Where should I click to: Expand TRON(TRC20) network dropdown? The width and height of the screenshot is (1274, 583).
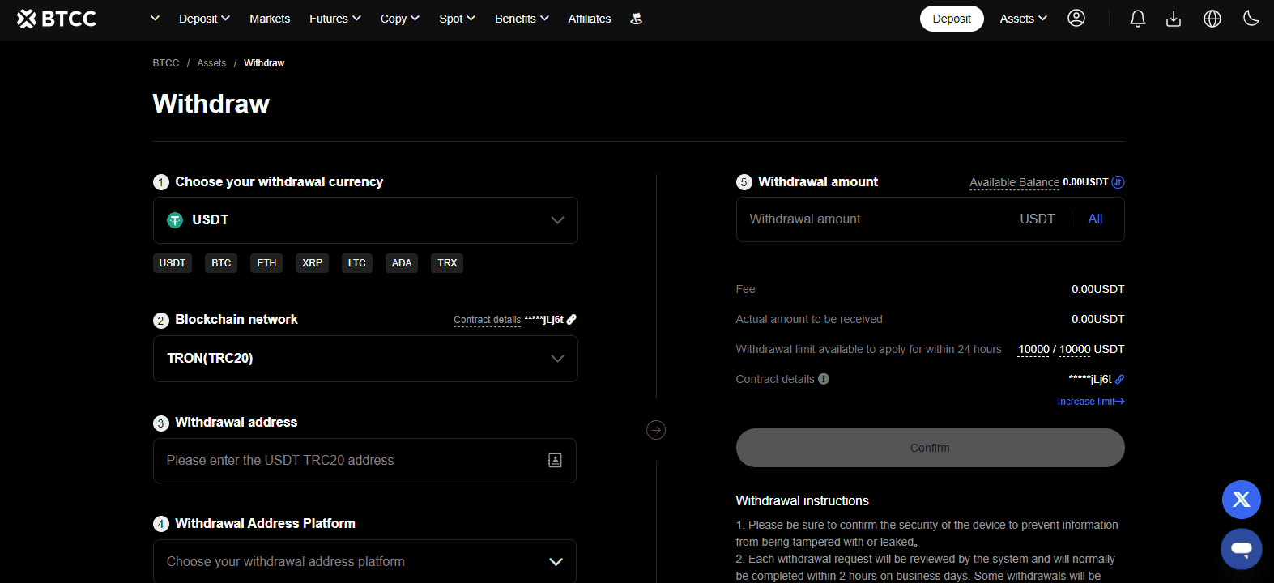click(365, 359)
